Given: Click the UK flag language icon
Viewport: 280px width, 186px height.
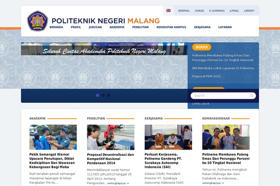Looking at the screenshot, I should (x=168, y=11).
